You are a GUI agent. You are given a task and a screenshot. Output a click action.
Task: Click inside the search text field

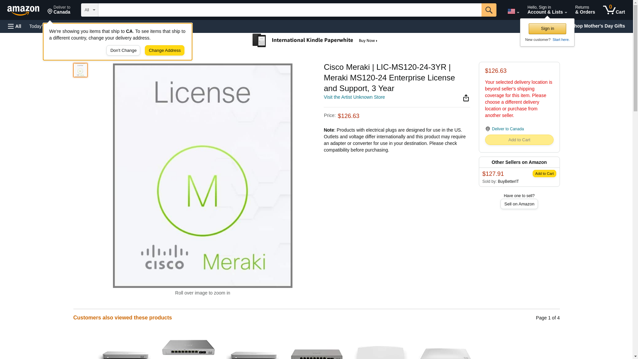[289, 10]
